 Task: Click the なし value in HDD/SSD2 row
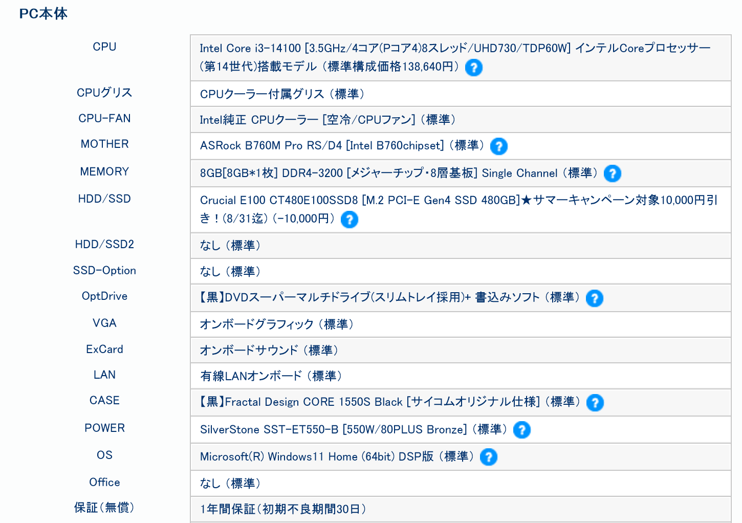tap(230, 246)
